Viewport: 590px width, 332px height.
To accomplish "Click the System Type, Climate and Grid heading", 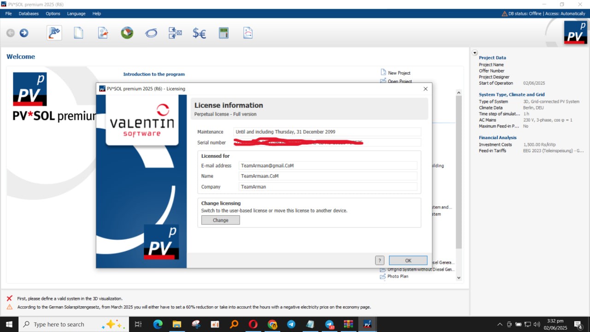I will click(512, 95).
